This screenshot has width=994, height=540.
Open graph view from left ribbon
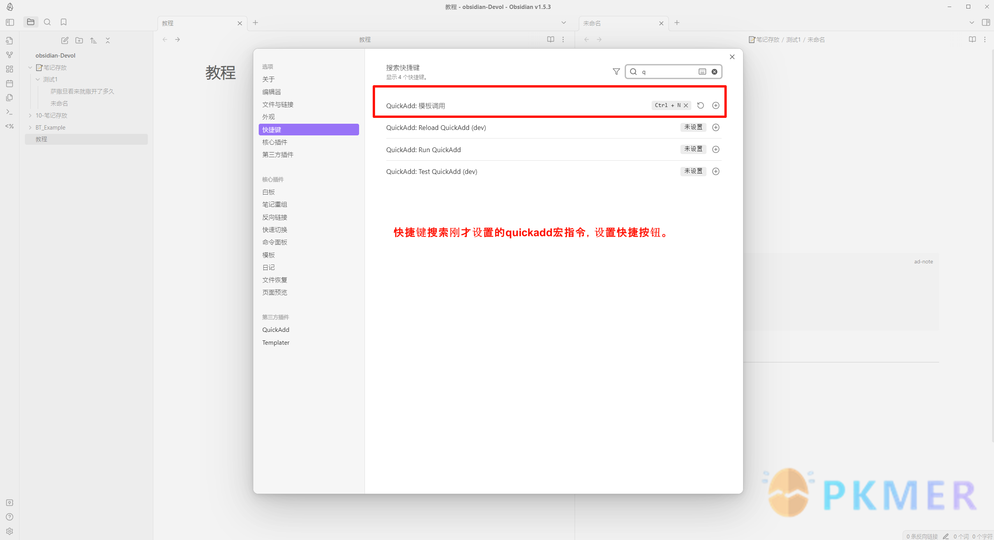[x=10, y=55]
